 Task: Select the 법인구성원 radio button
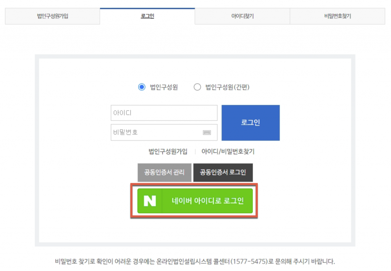tap(142, 87)
